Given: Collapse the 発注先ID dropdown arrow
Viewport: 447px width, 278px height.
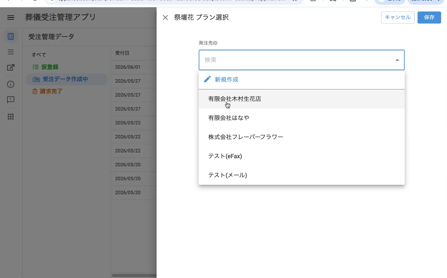Looking at the screenshot, I should pos(397,60).
